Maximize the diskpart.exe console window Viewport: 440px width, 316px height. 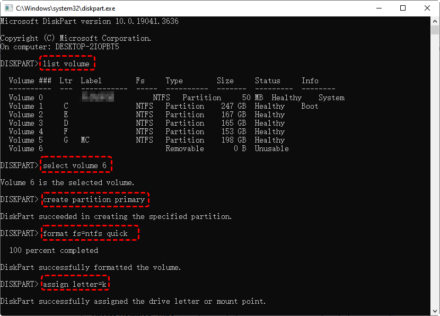click(403, 8)
